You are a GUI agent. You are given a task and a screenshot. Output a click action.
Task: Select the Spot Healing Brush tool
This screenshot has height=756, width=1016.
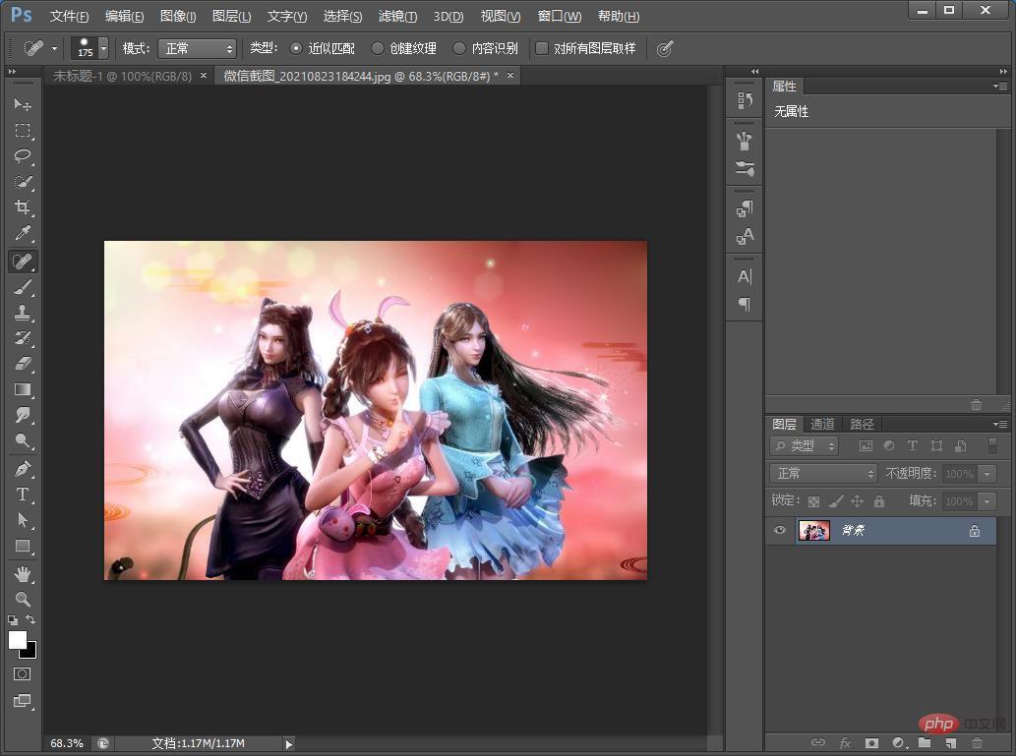coord(23,262)
